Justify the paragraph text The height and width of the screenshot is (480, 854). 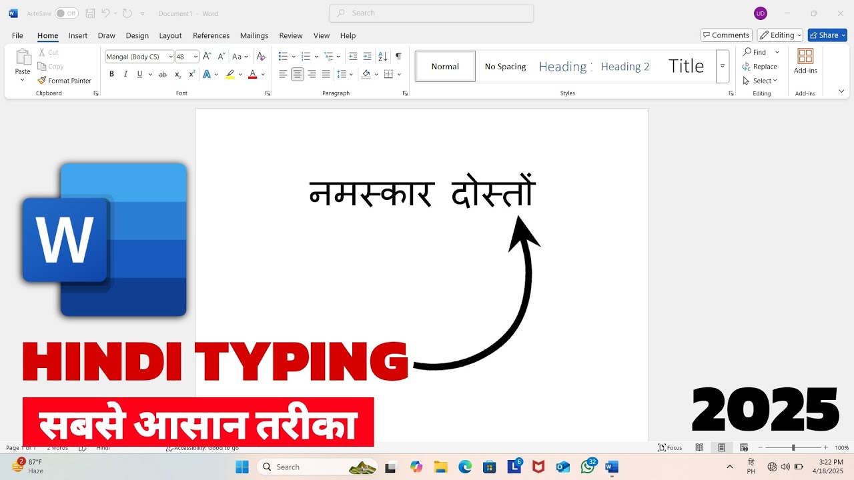pos(326,75)
